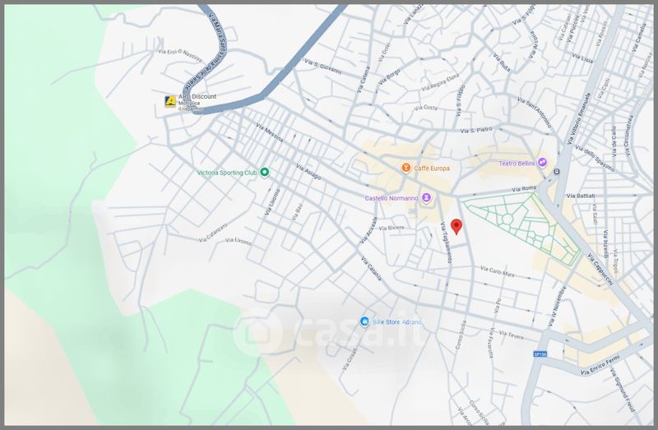Click the Via Tagliamento street label
The height and width of the screenshot is (430, 658).
coord(448,243)
